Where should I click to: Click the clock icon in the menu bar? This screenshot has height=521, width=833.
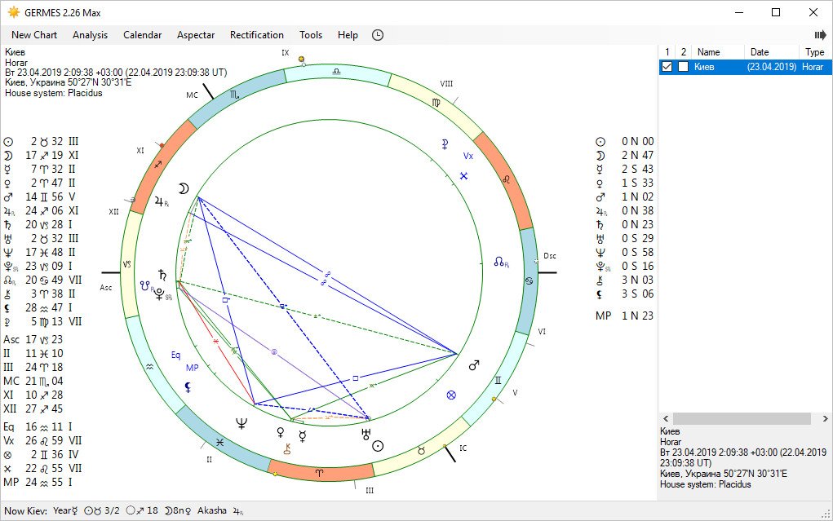coord(378,35)
